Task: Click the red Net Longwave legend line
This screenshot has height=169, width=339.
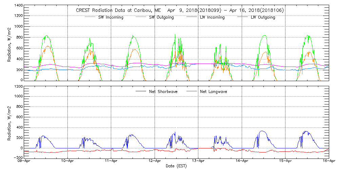Action: pyautogui.click(x=192, y=91)
